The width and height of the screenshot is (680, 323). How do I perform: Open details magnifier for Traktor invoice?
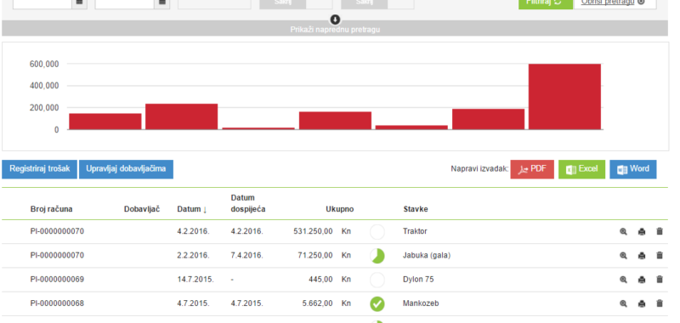pyautogui.click(x=623, y=231)
